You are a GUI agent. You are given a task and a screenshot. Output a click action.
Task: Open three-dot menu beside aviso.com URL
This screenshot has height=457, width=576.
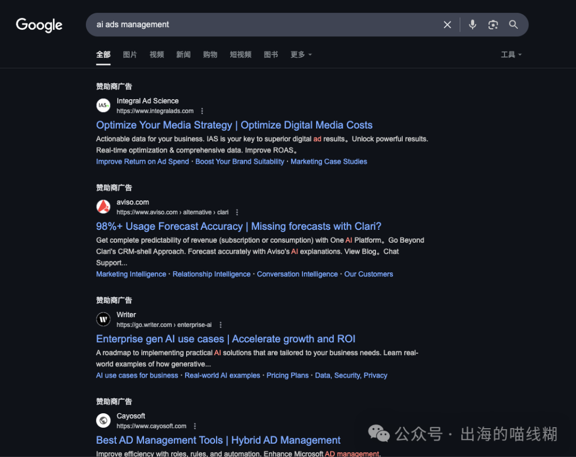(x=237, y=212)
